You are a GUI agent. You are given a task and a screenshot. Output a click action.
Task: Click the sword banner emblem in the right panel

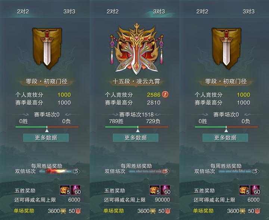(x=226, y=48)
